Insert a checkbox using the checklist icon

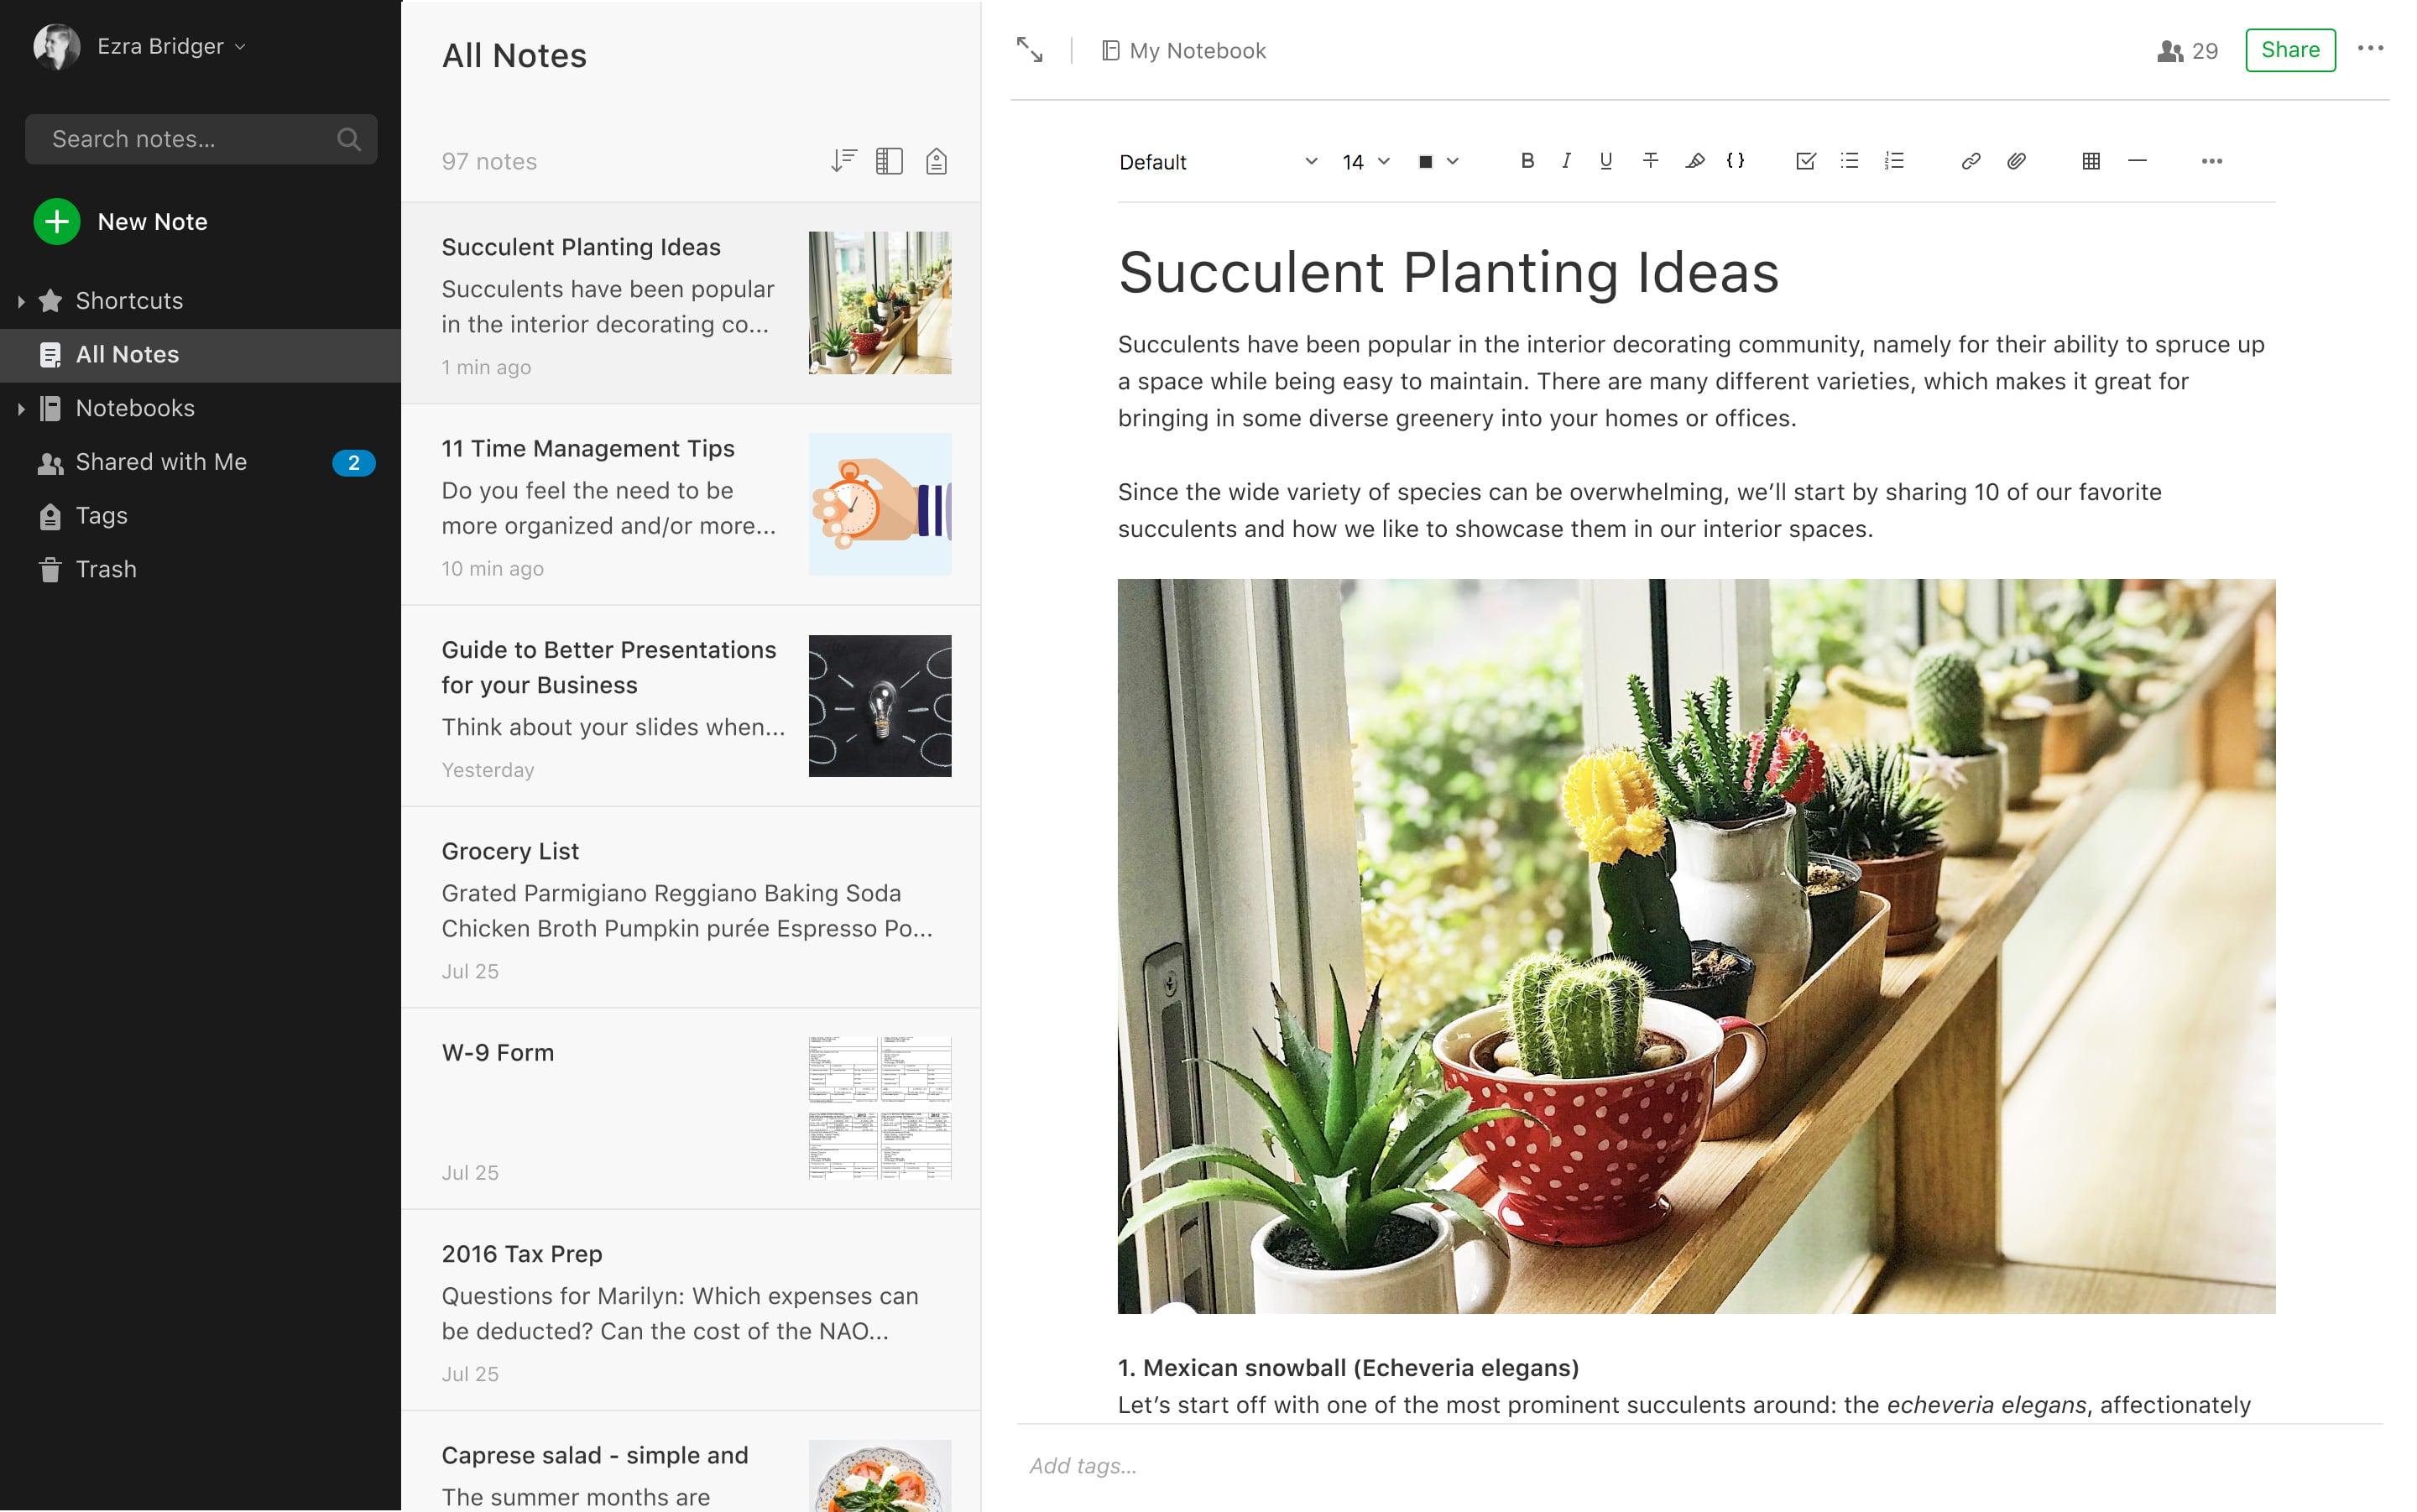click(x=1806, y=161)
